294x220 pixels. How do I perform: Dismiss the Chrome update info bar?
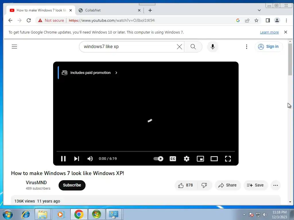(286, 32)
